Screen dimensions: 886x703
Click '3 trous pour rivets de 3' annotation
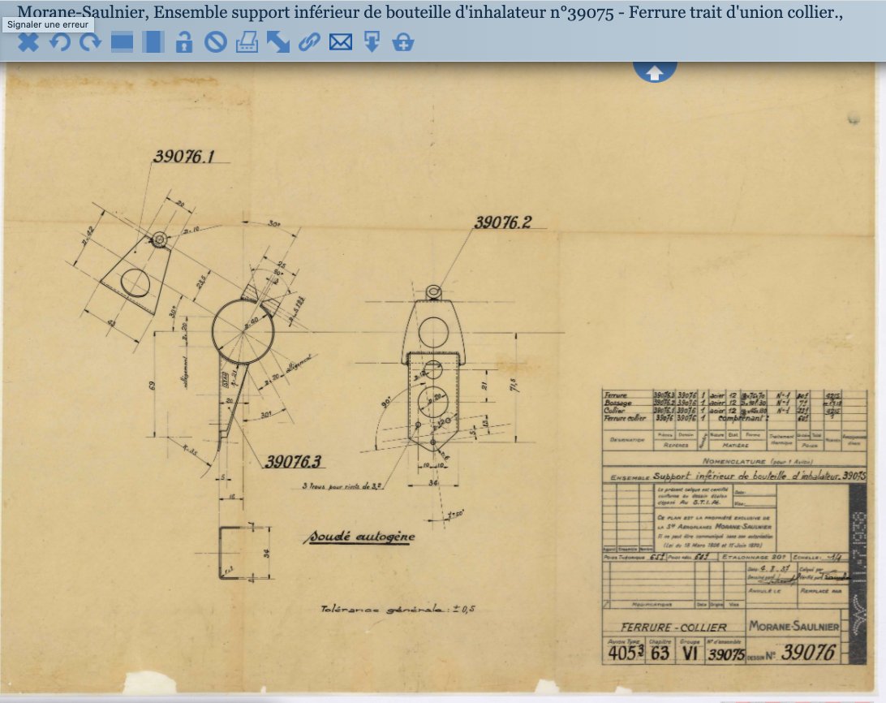342,485
